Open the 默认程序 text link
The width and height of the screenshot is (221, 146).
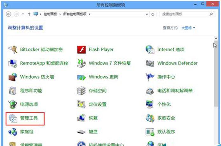click(166, 132)
